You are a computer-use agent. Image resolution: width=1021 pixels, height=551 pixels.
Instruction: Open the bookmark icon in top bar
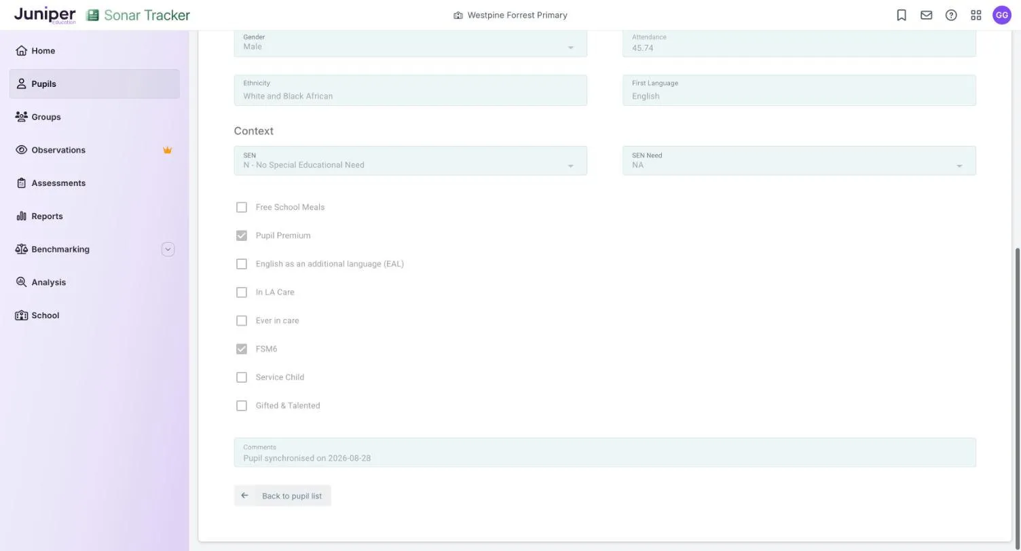[902, 15]
